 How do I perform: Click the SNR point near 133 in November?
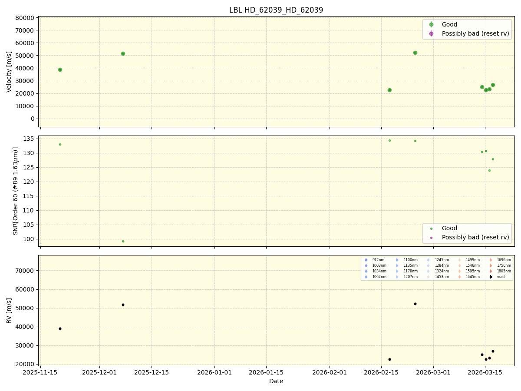[60, 144]
